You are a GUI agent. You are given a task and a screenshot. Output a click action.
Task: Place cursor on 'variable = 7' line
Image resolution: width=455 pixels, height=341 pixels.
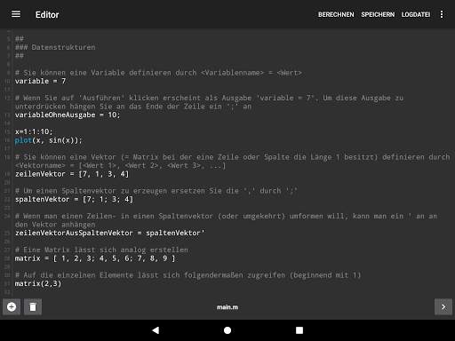(x=41, y=81)
